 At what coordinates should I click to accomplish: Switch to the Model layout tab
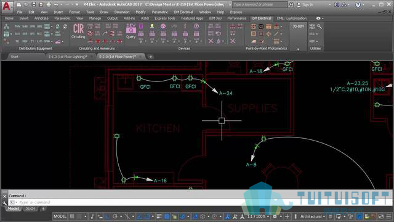click(x=13, y=208)
